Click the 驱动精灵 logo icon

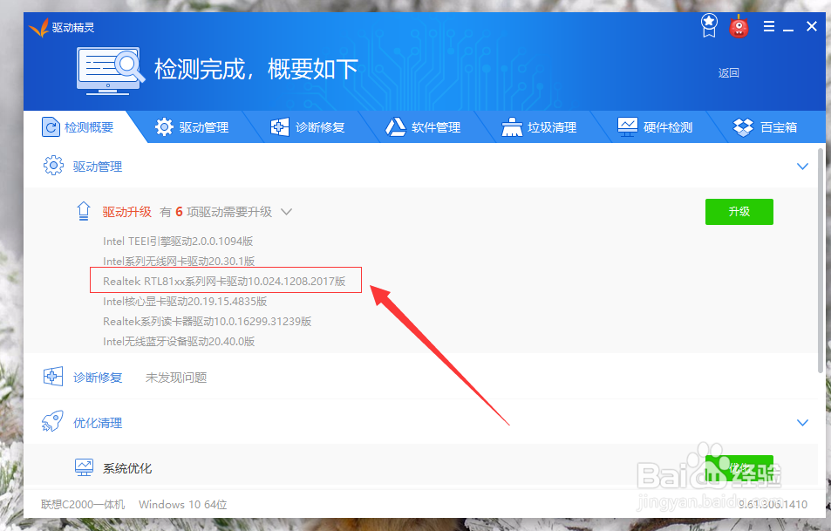pyautogui.click(x=37, y=26)
